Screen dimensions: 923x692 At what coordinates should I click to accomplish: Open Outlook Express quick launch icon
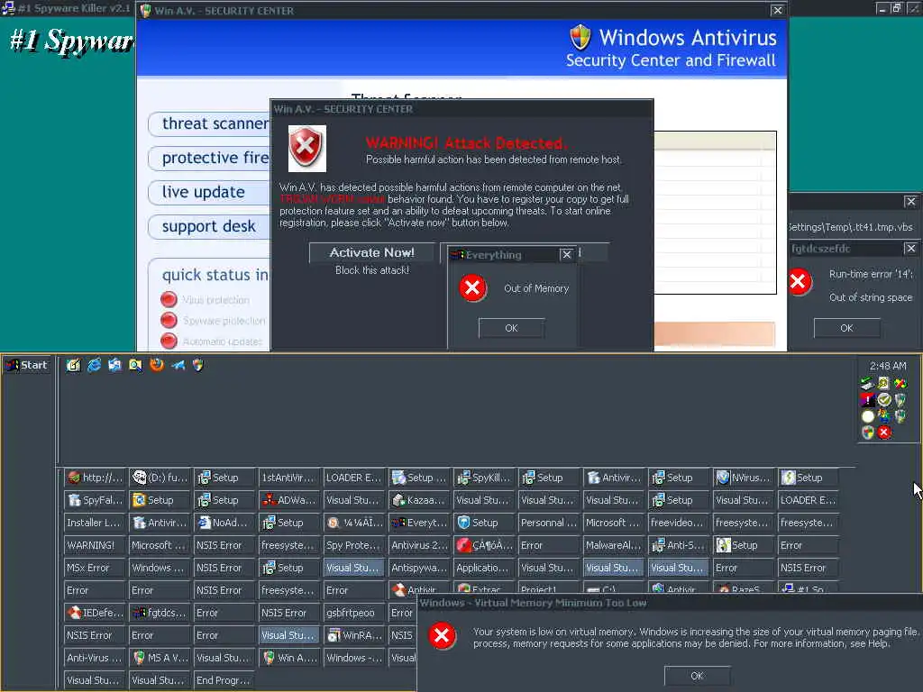click(x=114, y=366)
